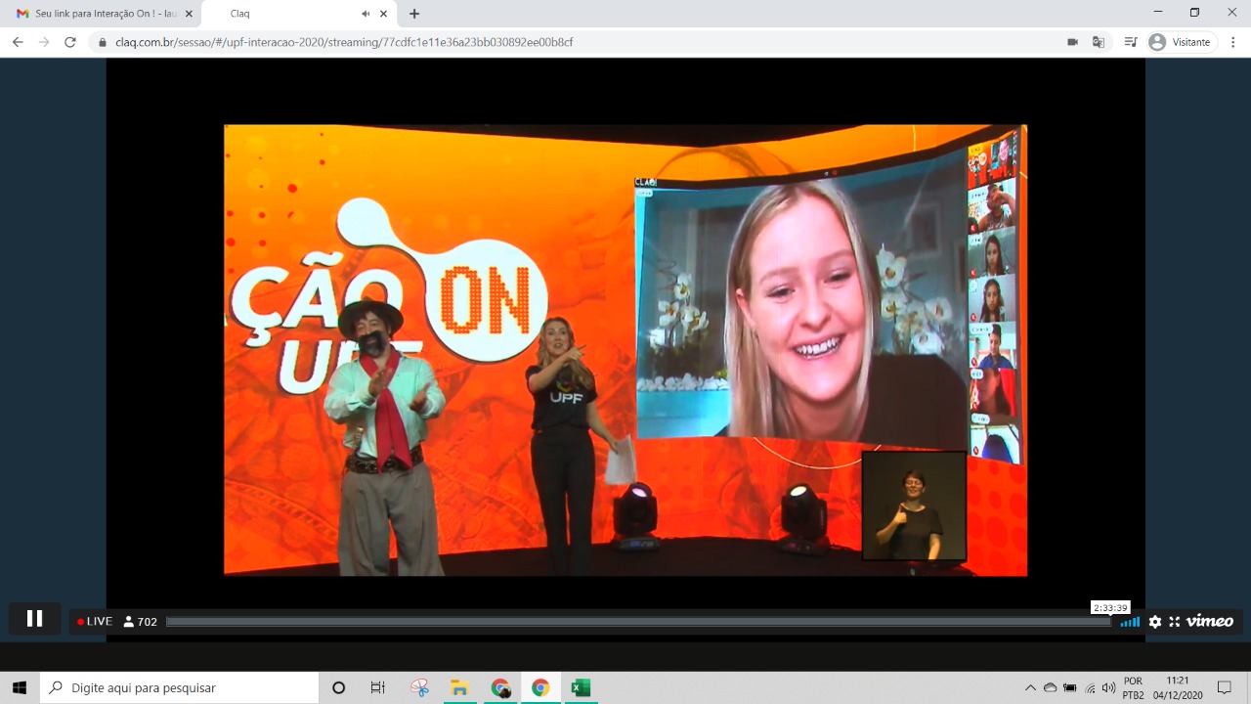
Task: Click the sign language interpreter inset
Action: (x=914, y=506)
